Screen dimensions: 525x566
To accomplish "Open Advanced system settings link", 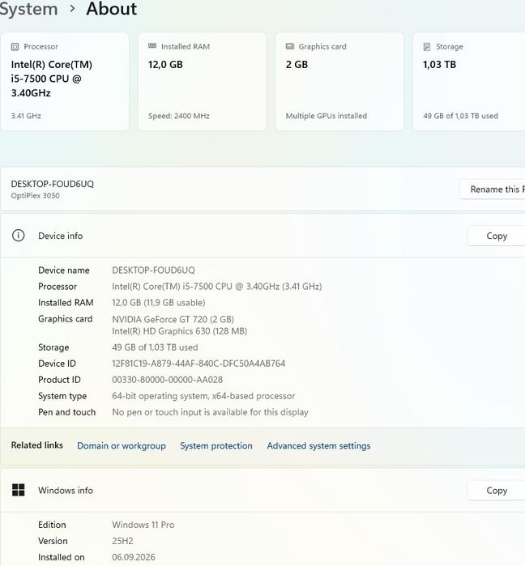I will (x=319, y=445).
